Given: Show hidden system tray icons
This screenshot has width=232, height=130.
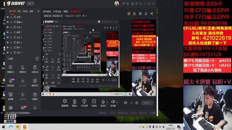Looking at the screenshot, I should (140, 127).
